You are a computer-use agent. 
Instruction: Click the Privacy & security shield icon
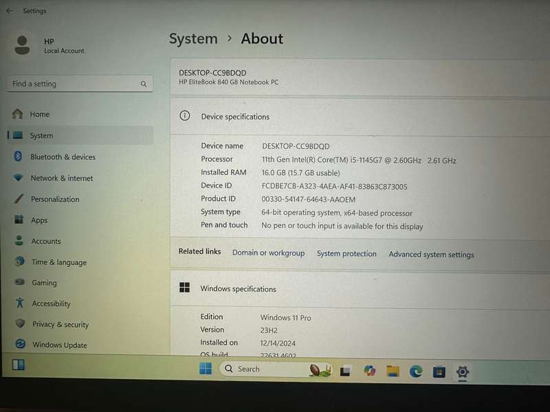click(x=21, y=323)
